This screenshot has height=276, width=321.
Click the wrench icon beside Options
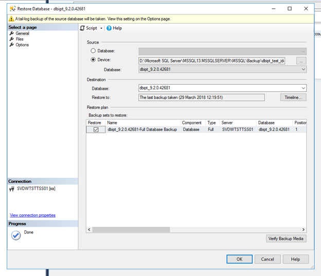(x=12, y=45)
